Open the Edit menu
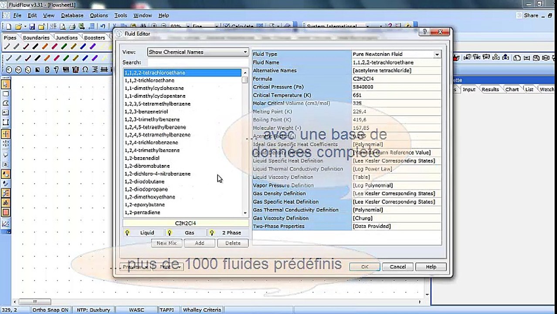The width and height of the screenshot is (557, 314). pyautogui.click(x=32, y=15)
